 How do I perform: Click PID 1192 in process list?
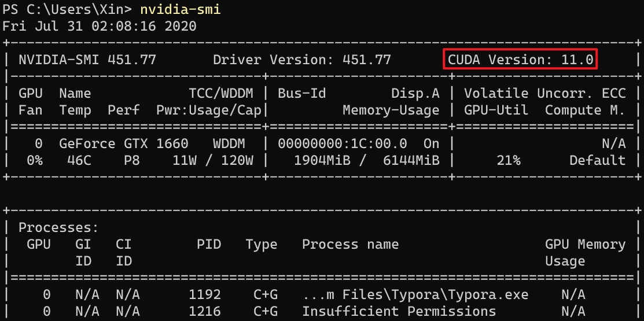[x=204, y=294]
